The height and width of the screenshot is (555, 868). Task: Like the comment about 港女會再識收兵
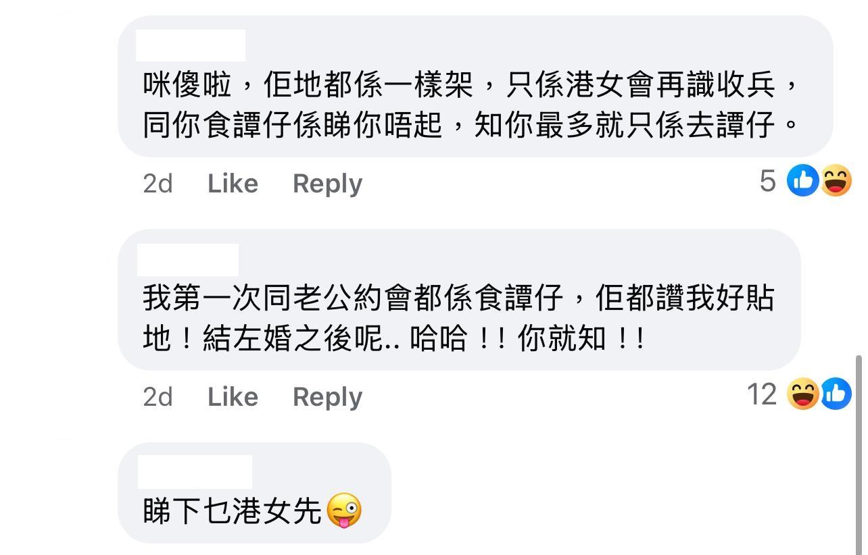tap(233, 184)
